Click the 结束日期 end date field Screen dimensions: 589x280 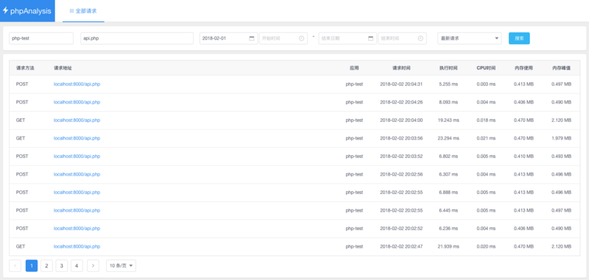click(348, 38)
